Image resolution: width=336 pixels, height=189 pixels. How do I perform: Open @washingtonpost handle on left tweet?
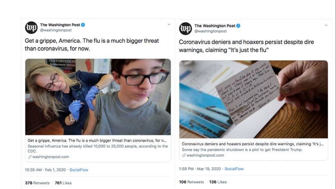(x=56, y=30)
